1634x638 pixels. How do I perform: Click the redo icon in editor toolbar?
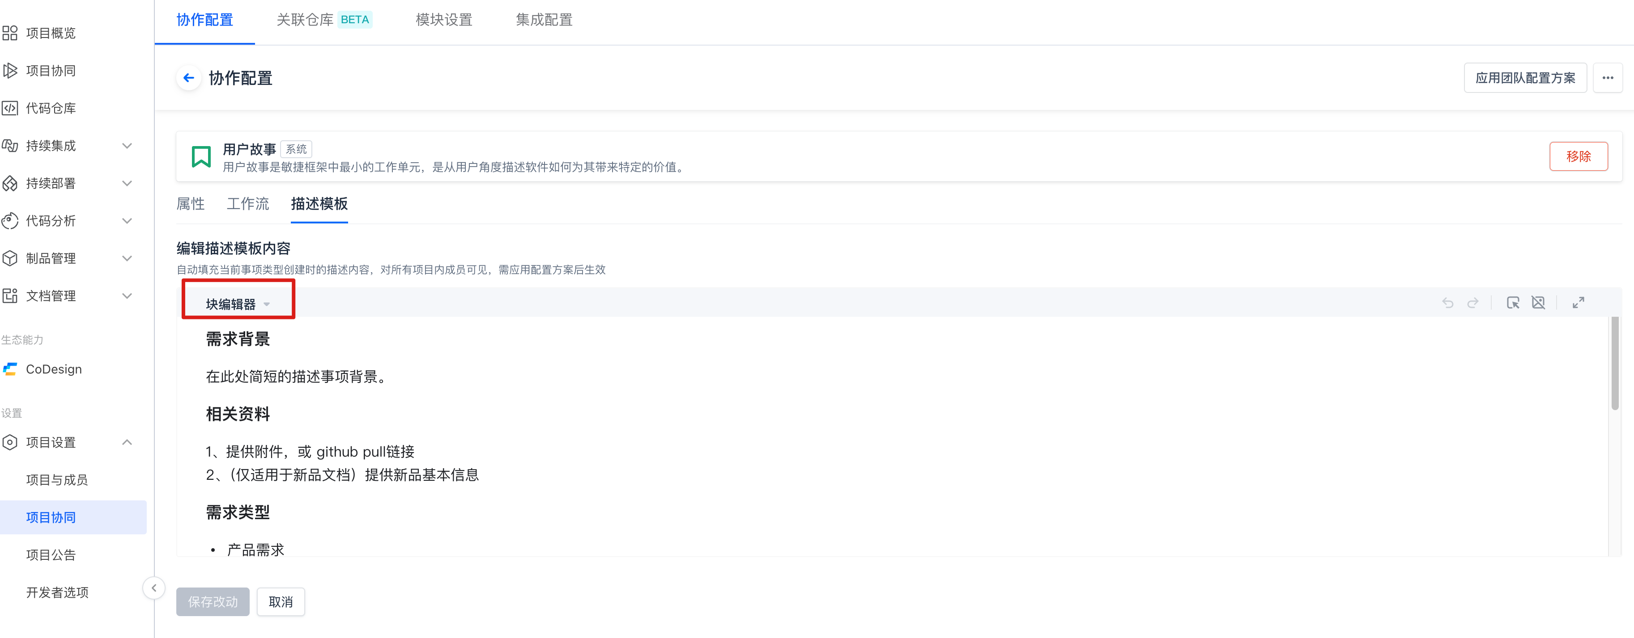pyautogui.click(x=1473, y=303)
